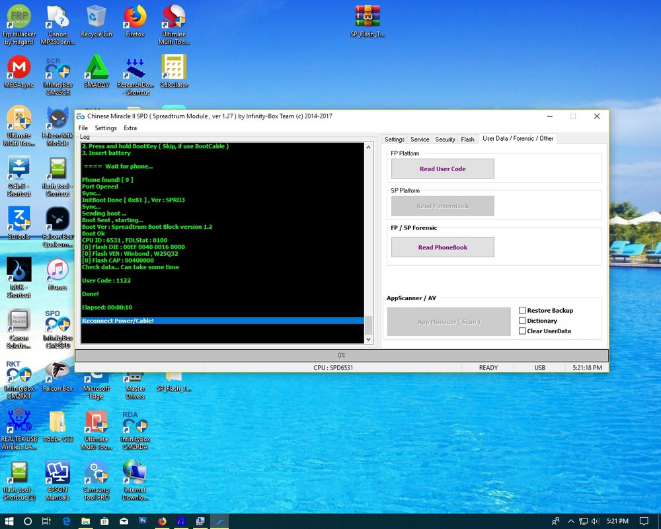Open the File menu
The width and height of the screenshot is (661, 529).
point(83,128)
